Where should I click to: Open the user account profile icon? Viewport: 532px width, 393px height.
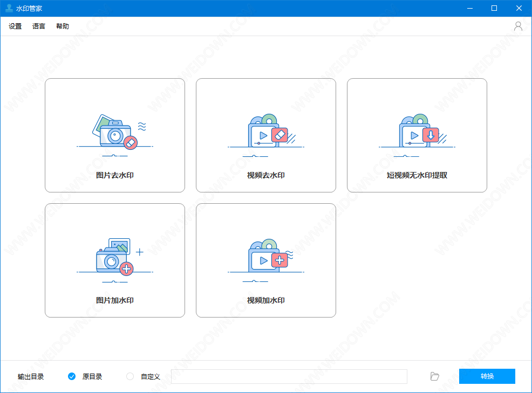pos(518,26)
